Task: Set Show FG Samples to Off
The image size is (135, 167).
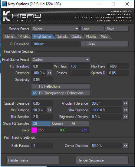Action: 41,124
